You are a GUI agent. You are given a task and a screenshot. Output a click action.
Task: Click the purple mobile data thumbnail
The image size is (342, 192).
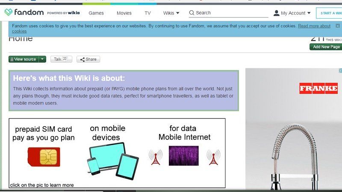point(184,156)
